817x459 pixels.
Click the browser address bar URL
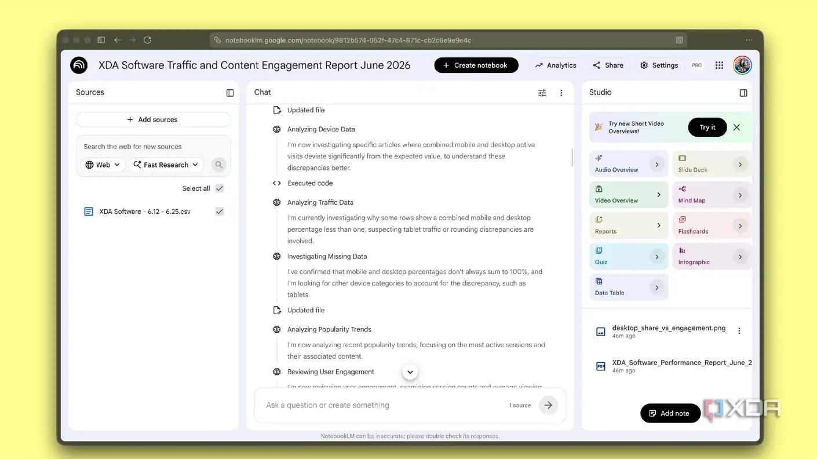[348, 40]
